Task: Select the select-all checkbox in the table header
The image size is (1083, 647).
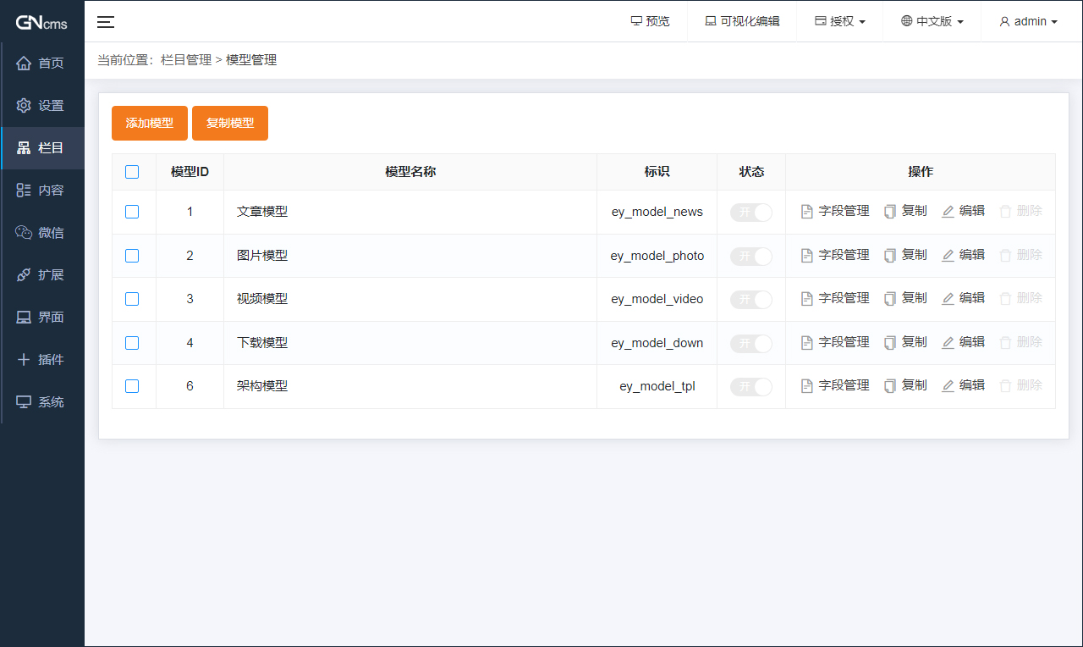Action: pyautogui.click(x=132, y=171)
